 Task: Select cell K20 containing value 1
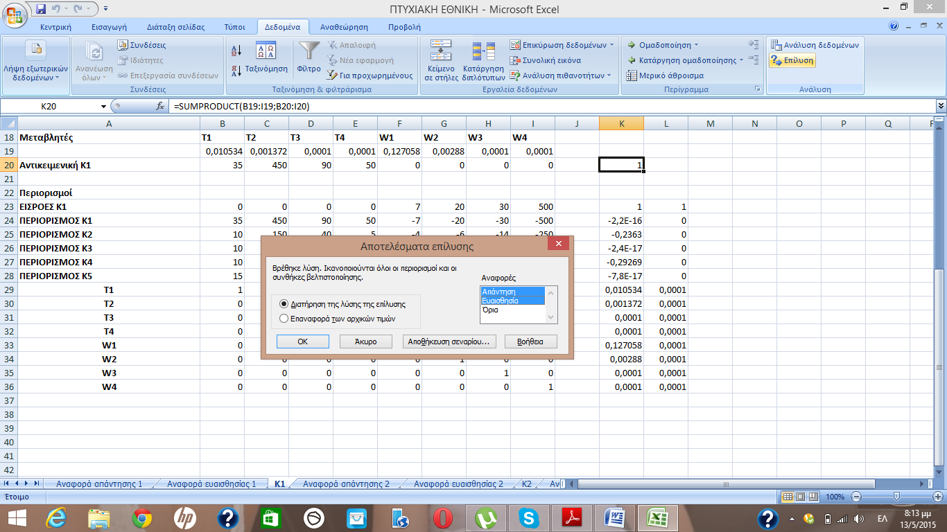click(x=621, y=165)
